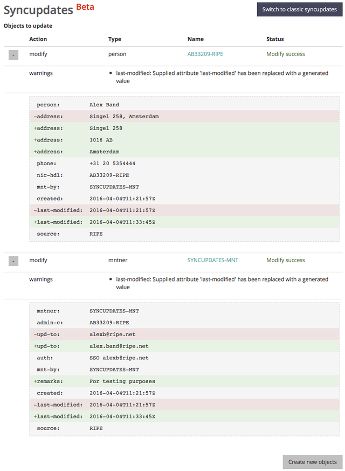Select the Action column header
Image resolution: width=345 pixels, height=471 pixels.
[38, 39]
